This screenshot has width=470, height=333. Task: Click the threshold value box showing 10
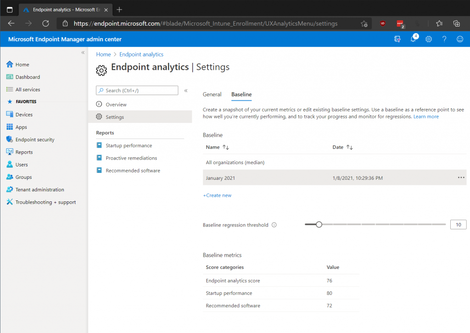coord(459,225)
